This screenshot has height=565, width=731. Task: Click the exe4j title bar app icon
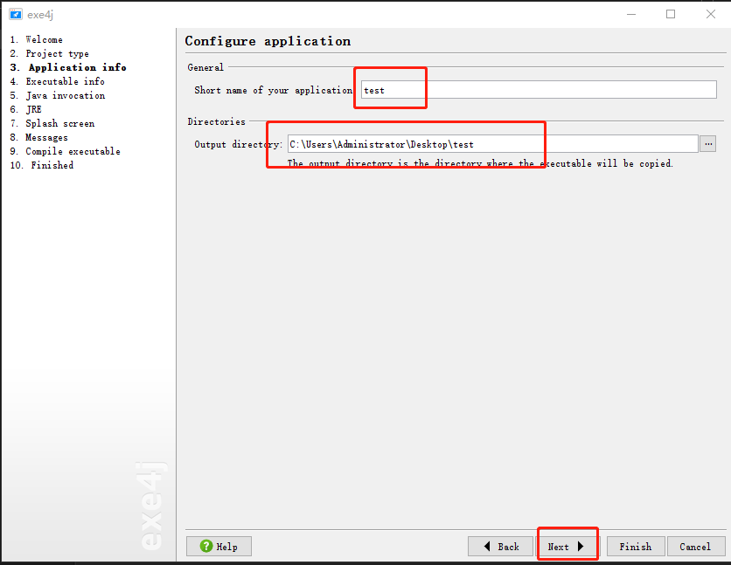click(16, 15)
